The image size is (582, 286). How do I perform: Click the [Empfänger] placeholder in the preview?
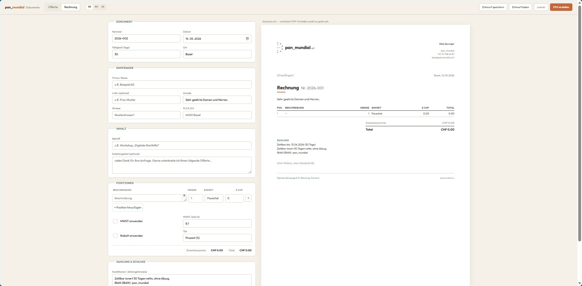click(285, 75)
